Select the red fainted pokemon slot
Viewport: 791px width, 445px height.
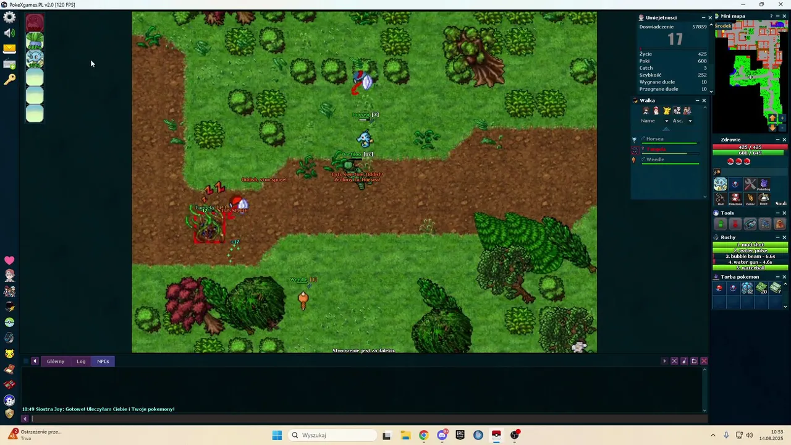click(x=35, y=23)
